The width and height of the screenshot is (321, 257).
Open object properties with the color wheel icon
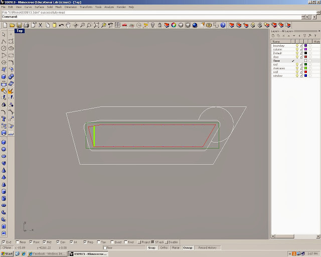(x=174, y=25)
